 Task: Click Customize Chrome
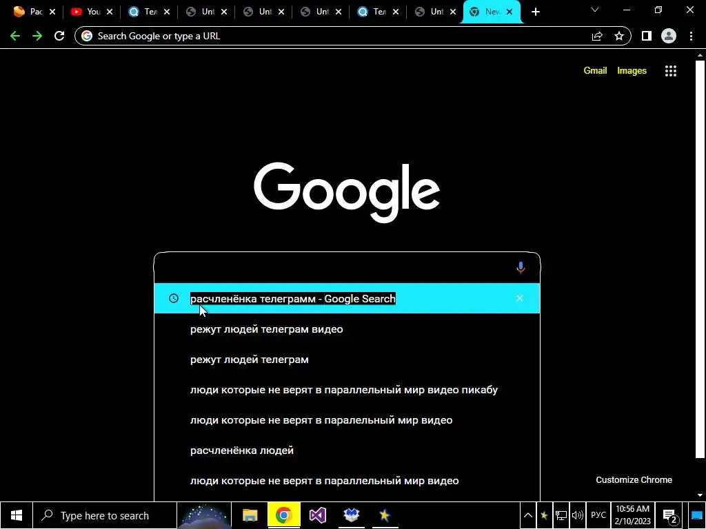point(634,479)
